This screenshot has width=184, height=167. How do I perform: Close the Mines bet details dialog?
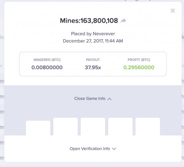pos(173,11)
